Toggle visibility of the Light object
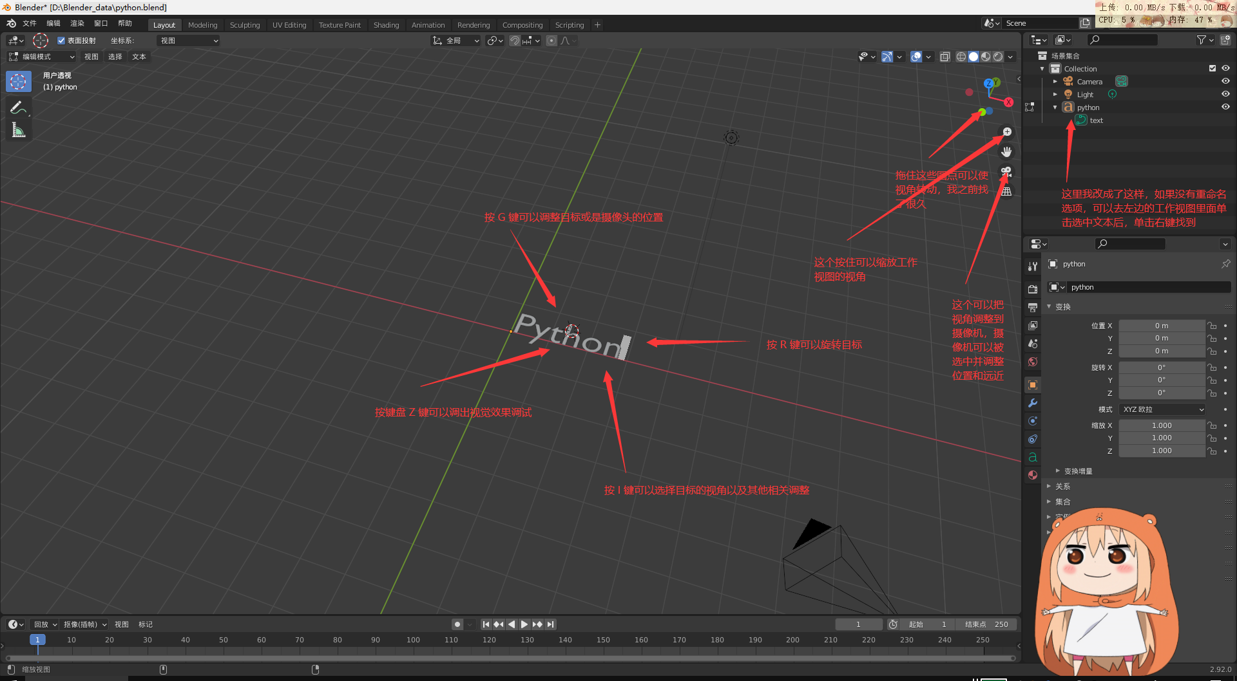 click(x=1225, y=94)
